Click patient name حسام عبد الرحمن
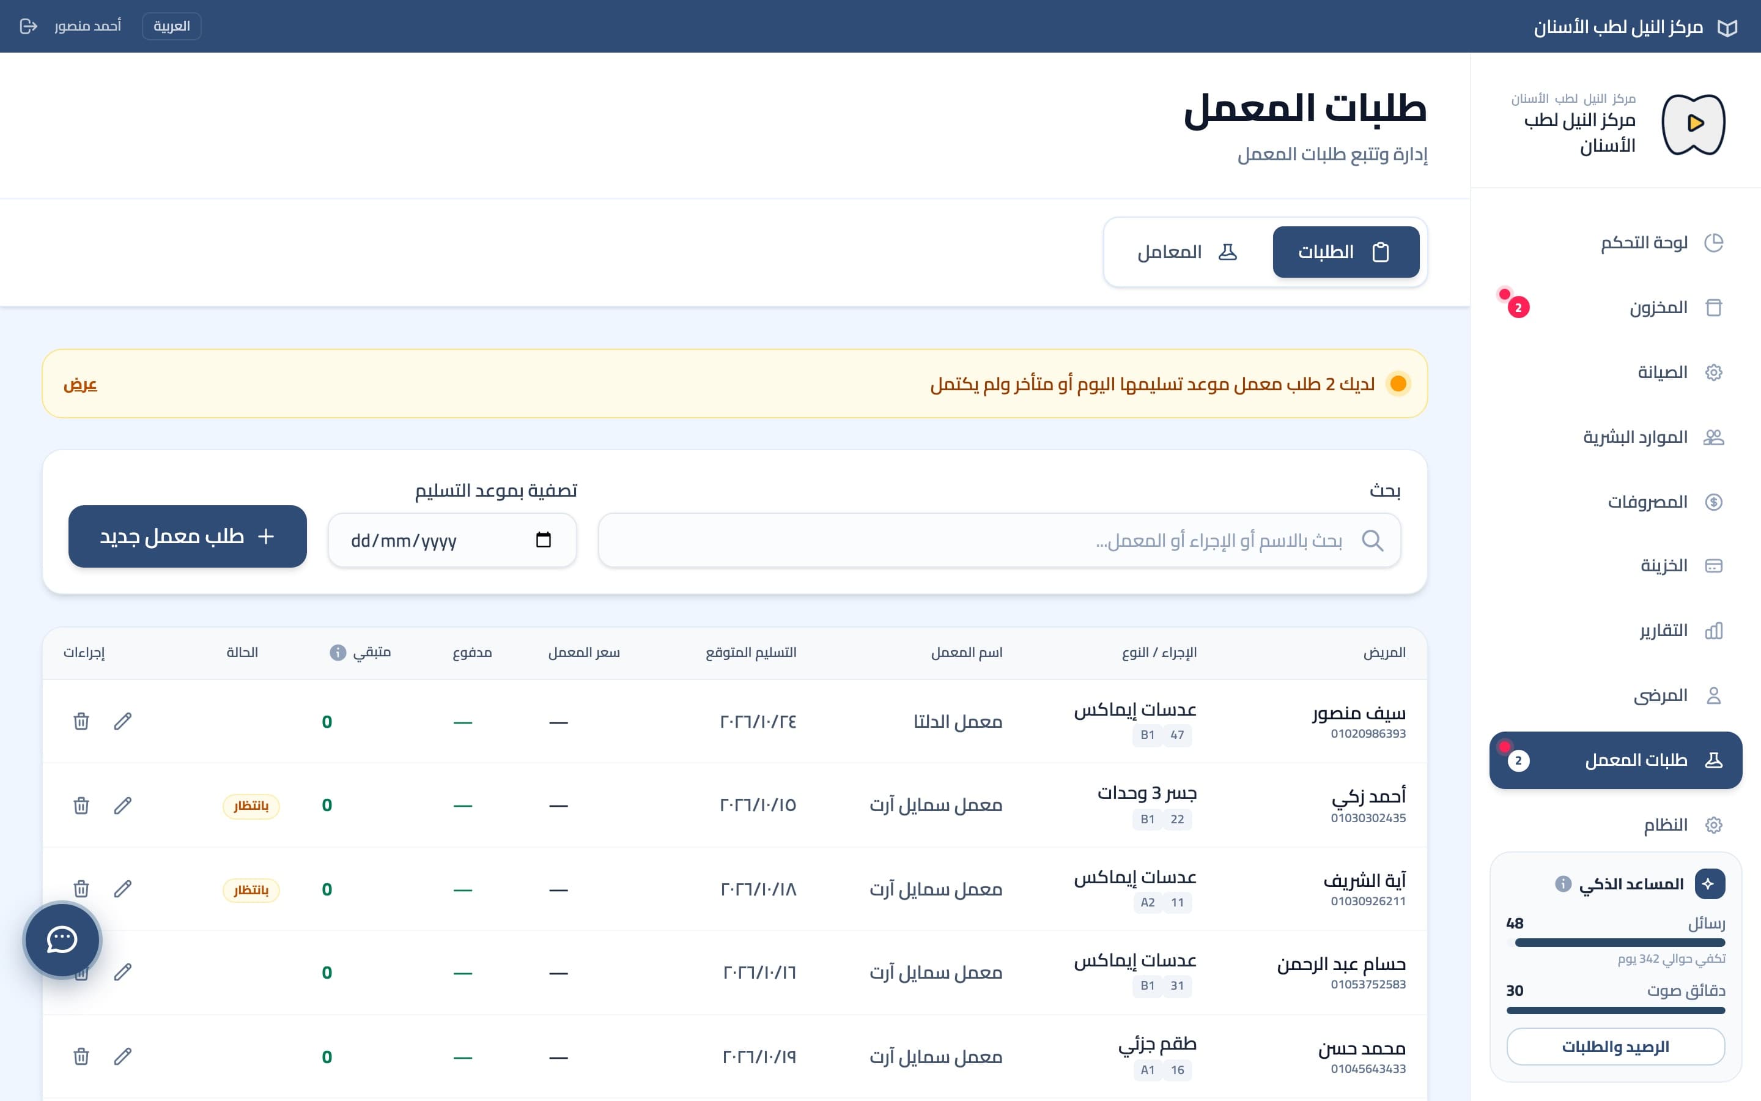The image size is (1761, 1101). point(1341,964)
